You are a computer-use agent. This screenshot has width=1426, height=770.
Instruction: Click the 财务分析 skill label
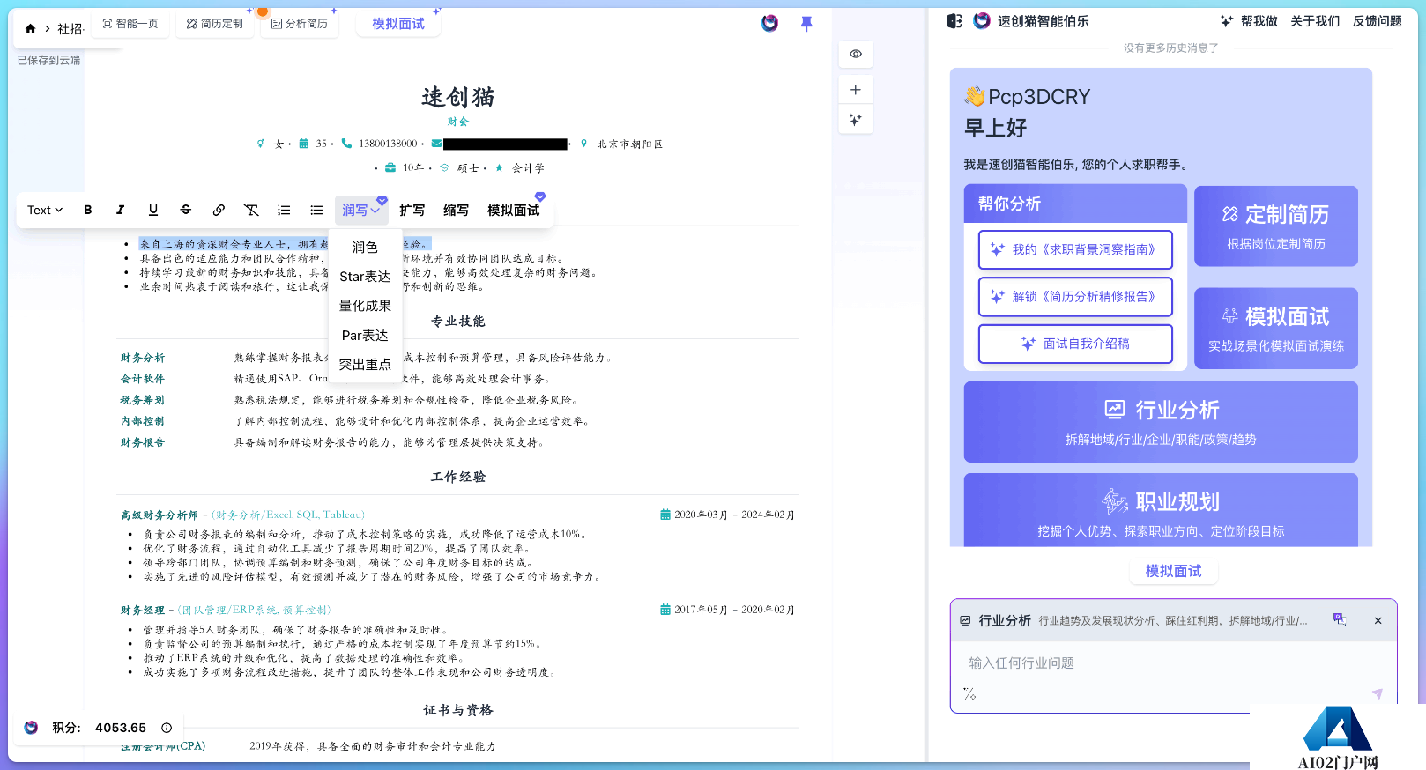[143, 358]
